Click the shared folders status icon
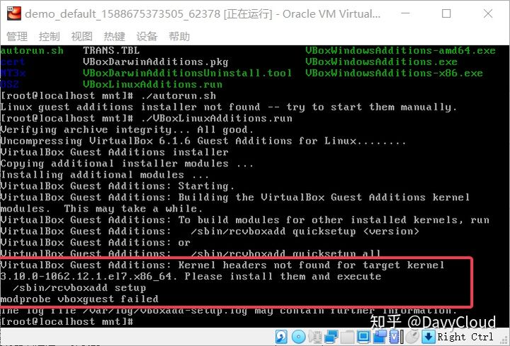Screen dimensions: 510x346 click(347, 337)
